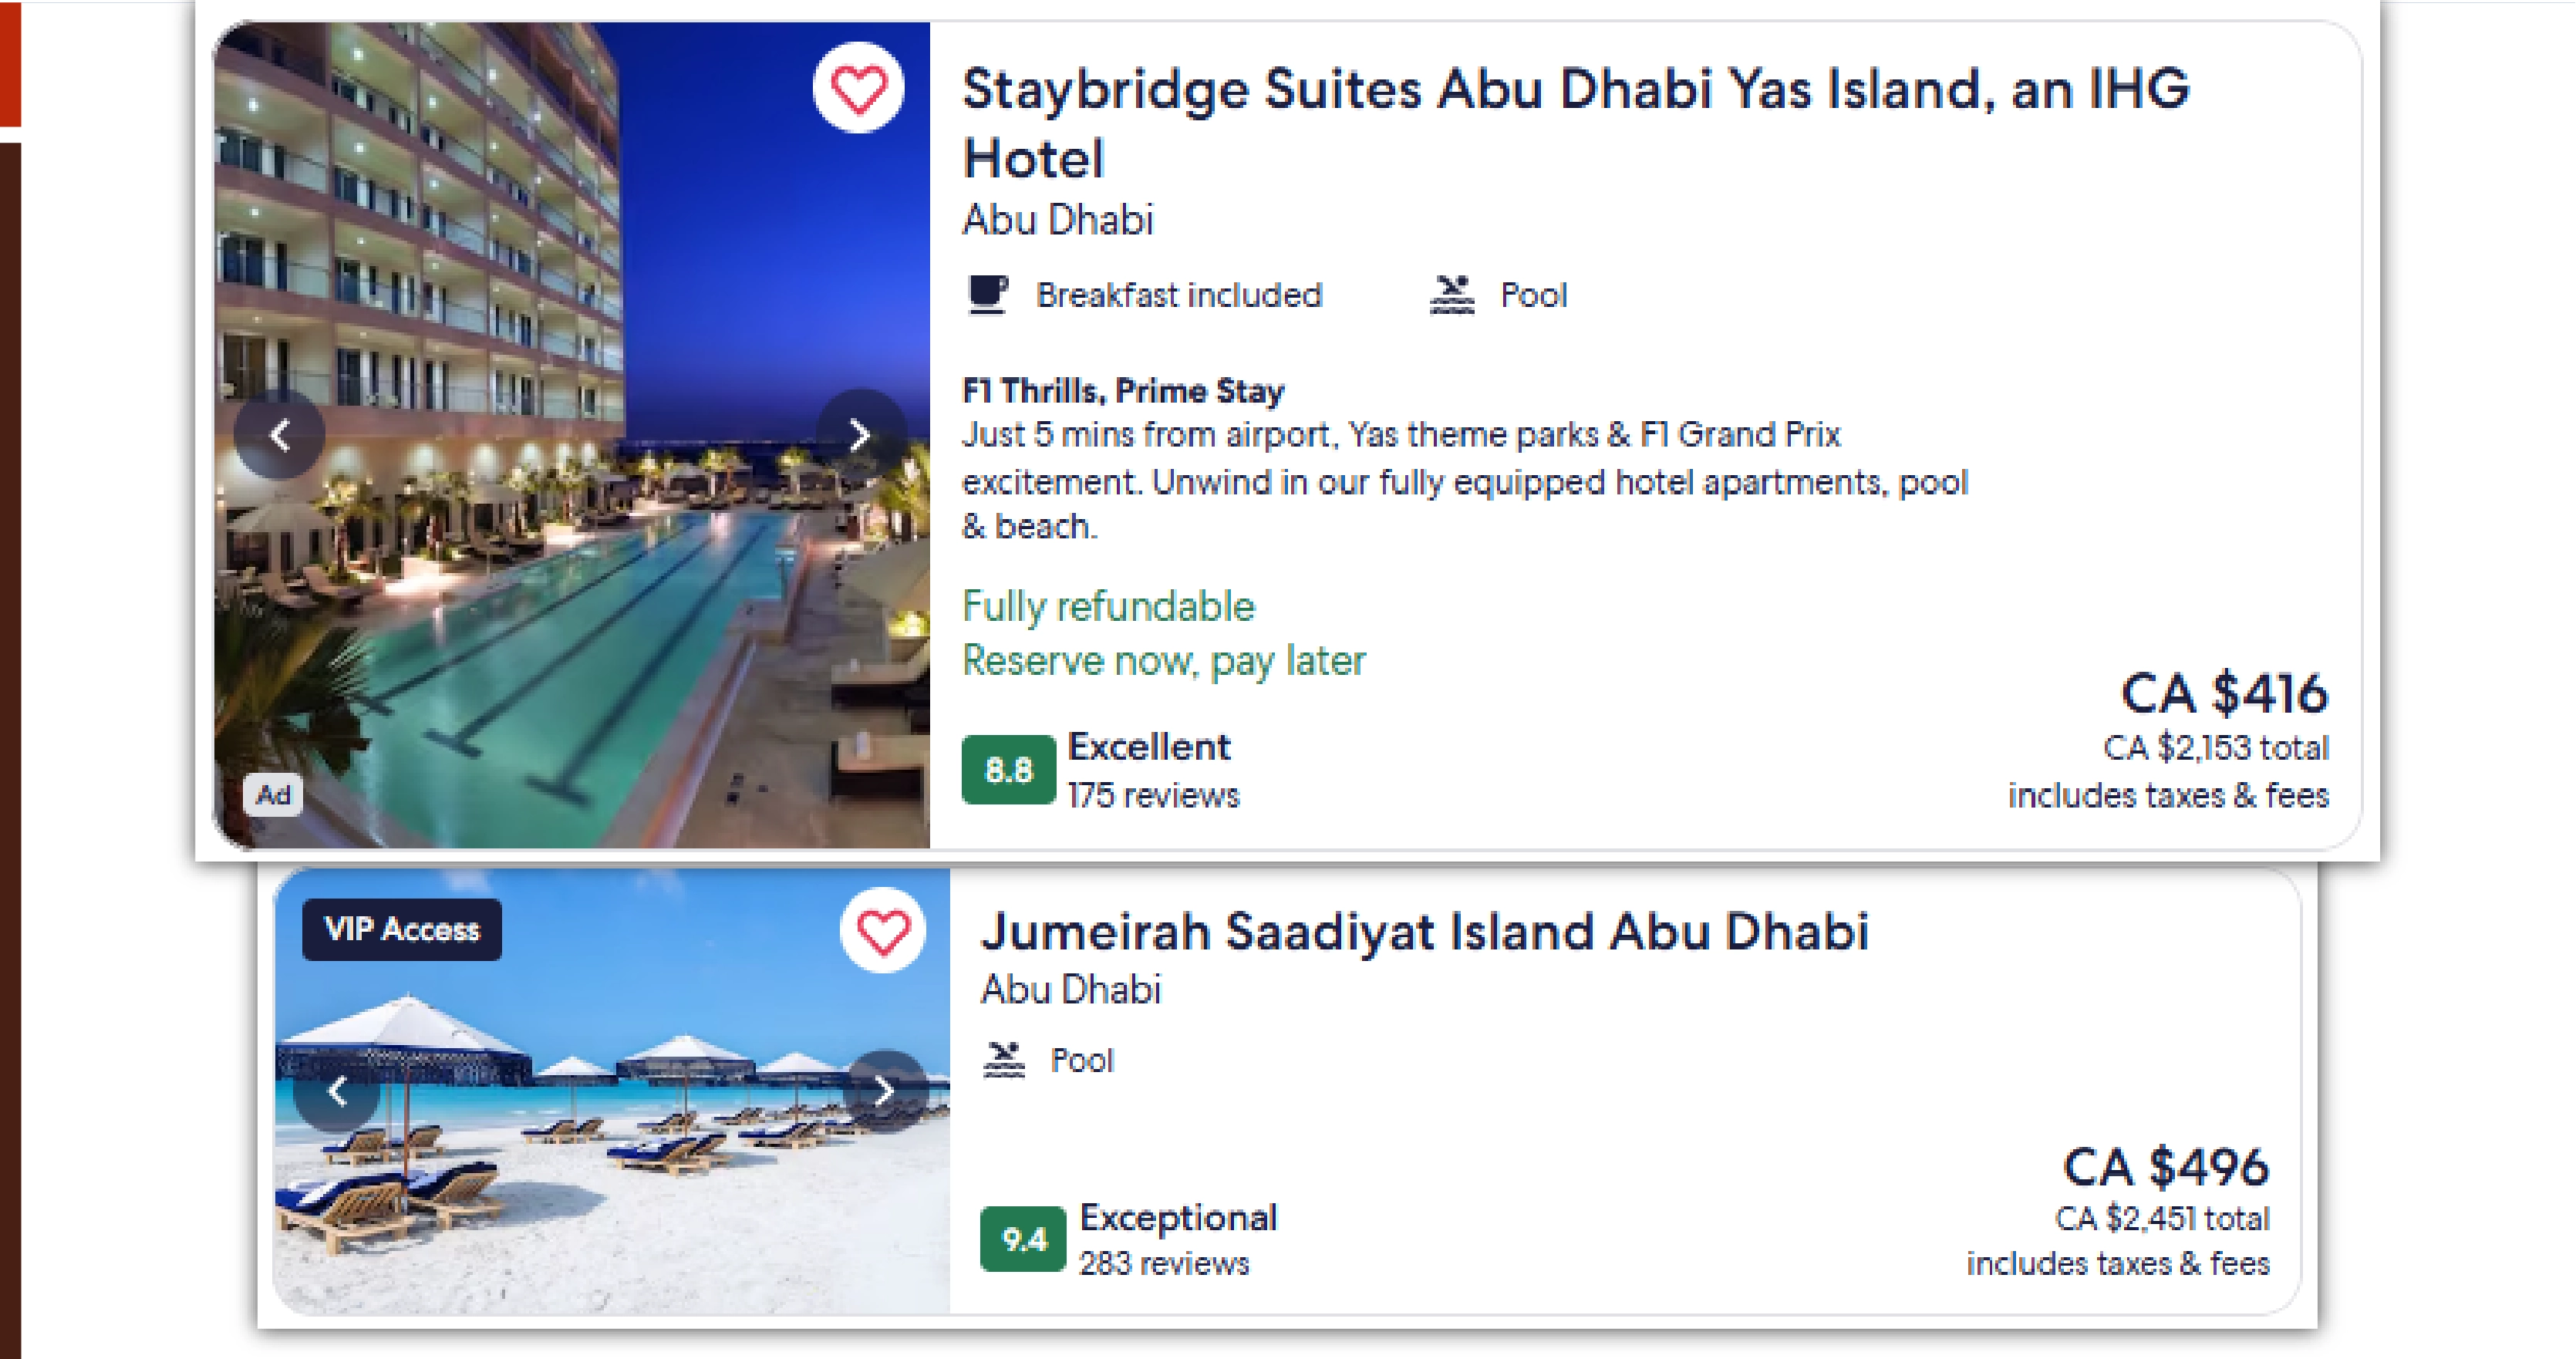Screen dimensions: 2576x1359
Task: Click the Pool icon on Staybridge listing
Action: [x=1452, y=295]
